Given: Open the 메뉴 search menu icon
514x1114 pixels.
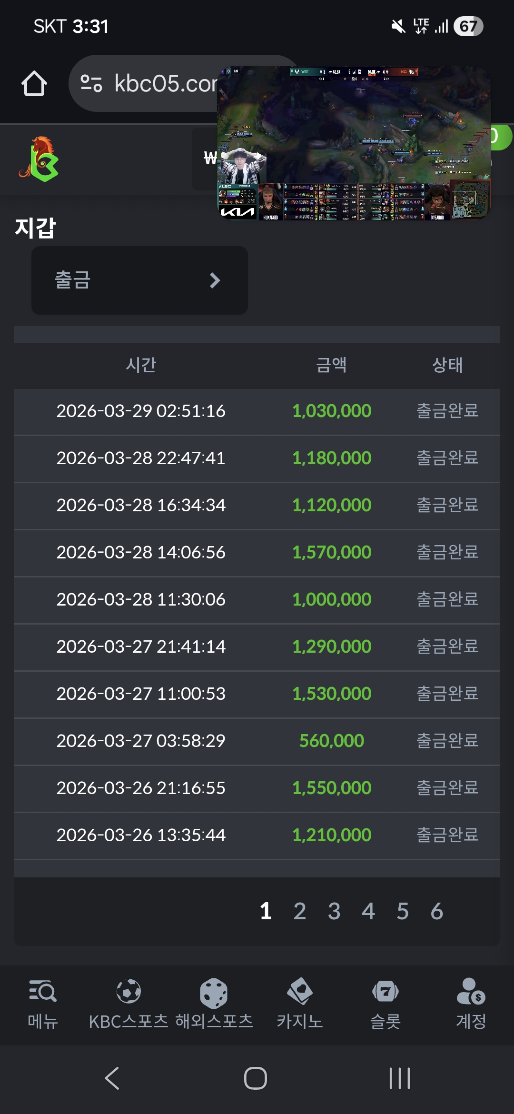Looking at the screenshot, I should click(x=43, y=992).
